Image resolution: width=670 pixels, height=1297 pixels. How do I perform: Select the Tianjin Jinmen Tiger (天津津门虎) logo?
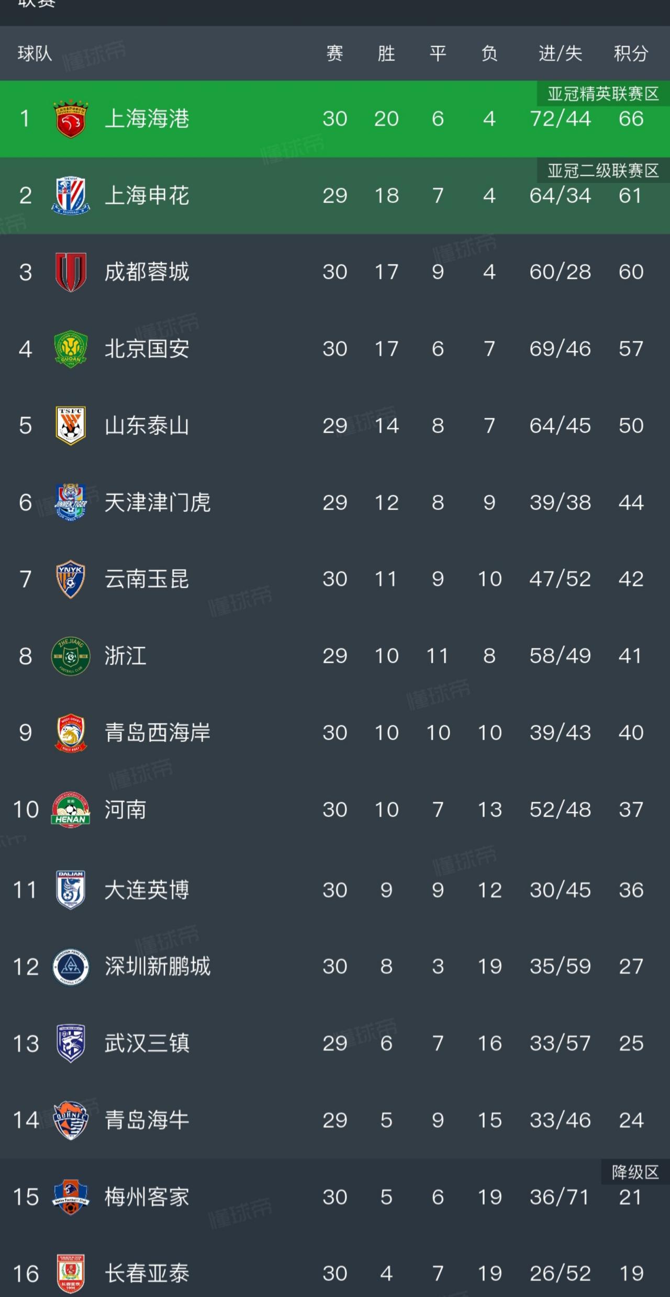(x=71, y=502)
